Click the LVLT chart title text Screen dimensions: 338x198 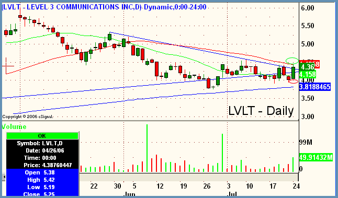point(104,7)
